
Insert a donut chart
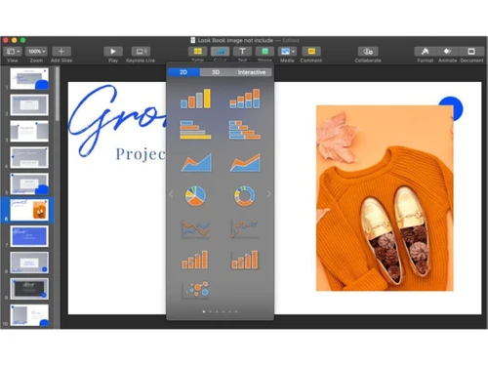(x=245, y=196)
